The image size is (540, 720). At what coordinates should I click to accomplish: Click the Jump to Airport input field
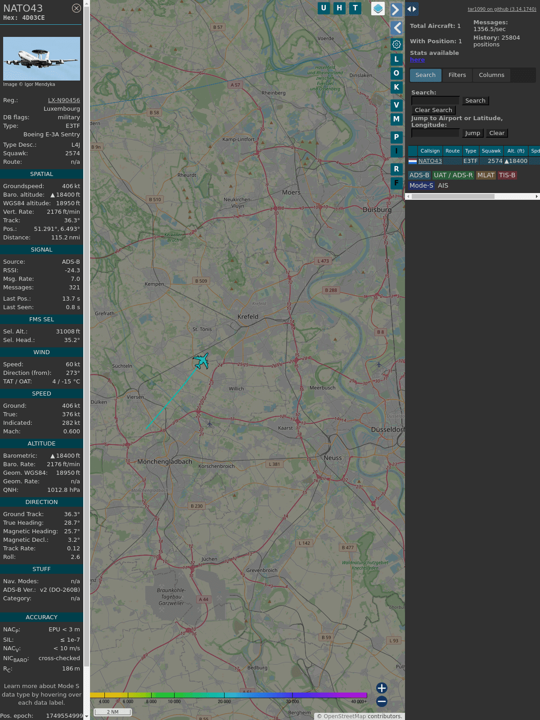435,133
